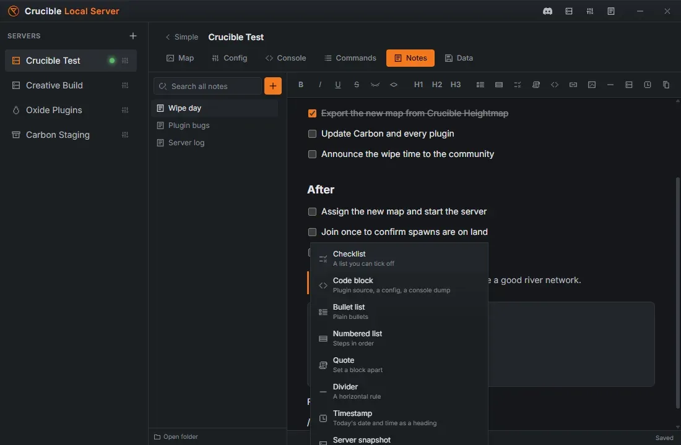Set the block to Heading 1
The height and width of the screenshot is (445, 681).
coord(419,85)
